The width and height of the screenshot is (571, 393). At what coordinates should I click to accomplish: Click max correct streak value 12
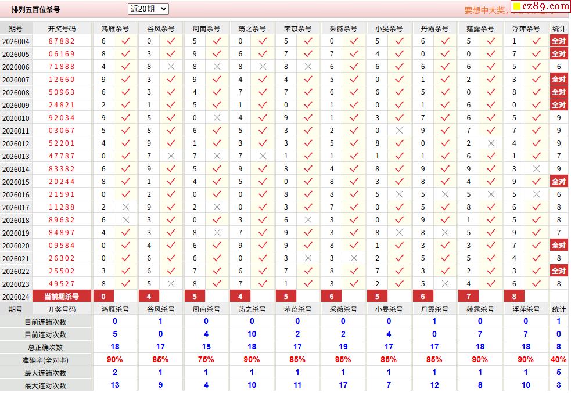click(434, 385)
